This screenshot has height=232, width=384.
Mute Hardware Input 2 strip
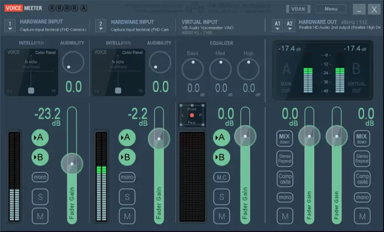pyautogui.click(x=127, y=216)
